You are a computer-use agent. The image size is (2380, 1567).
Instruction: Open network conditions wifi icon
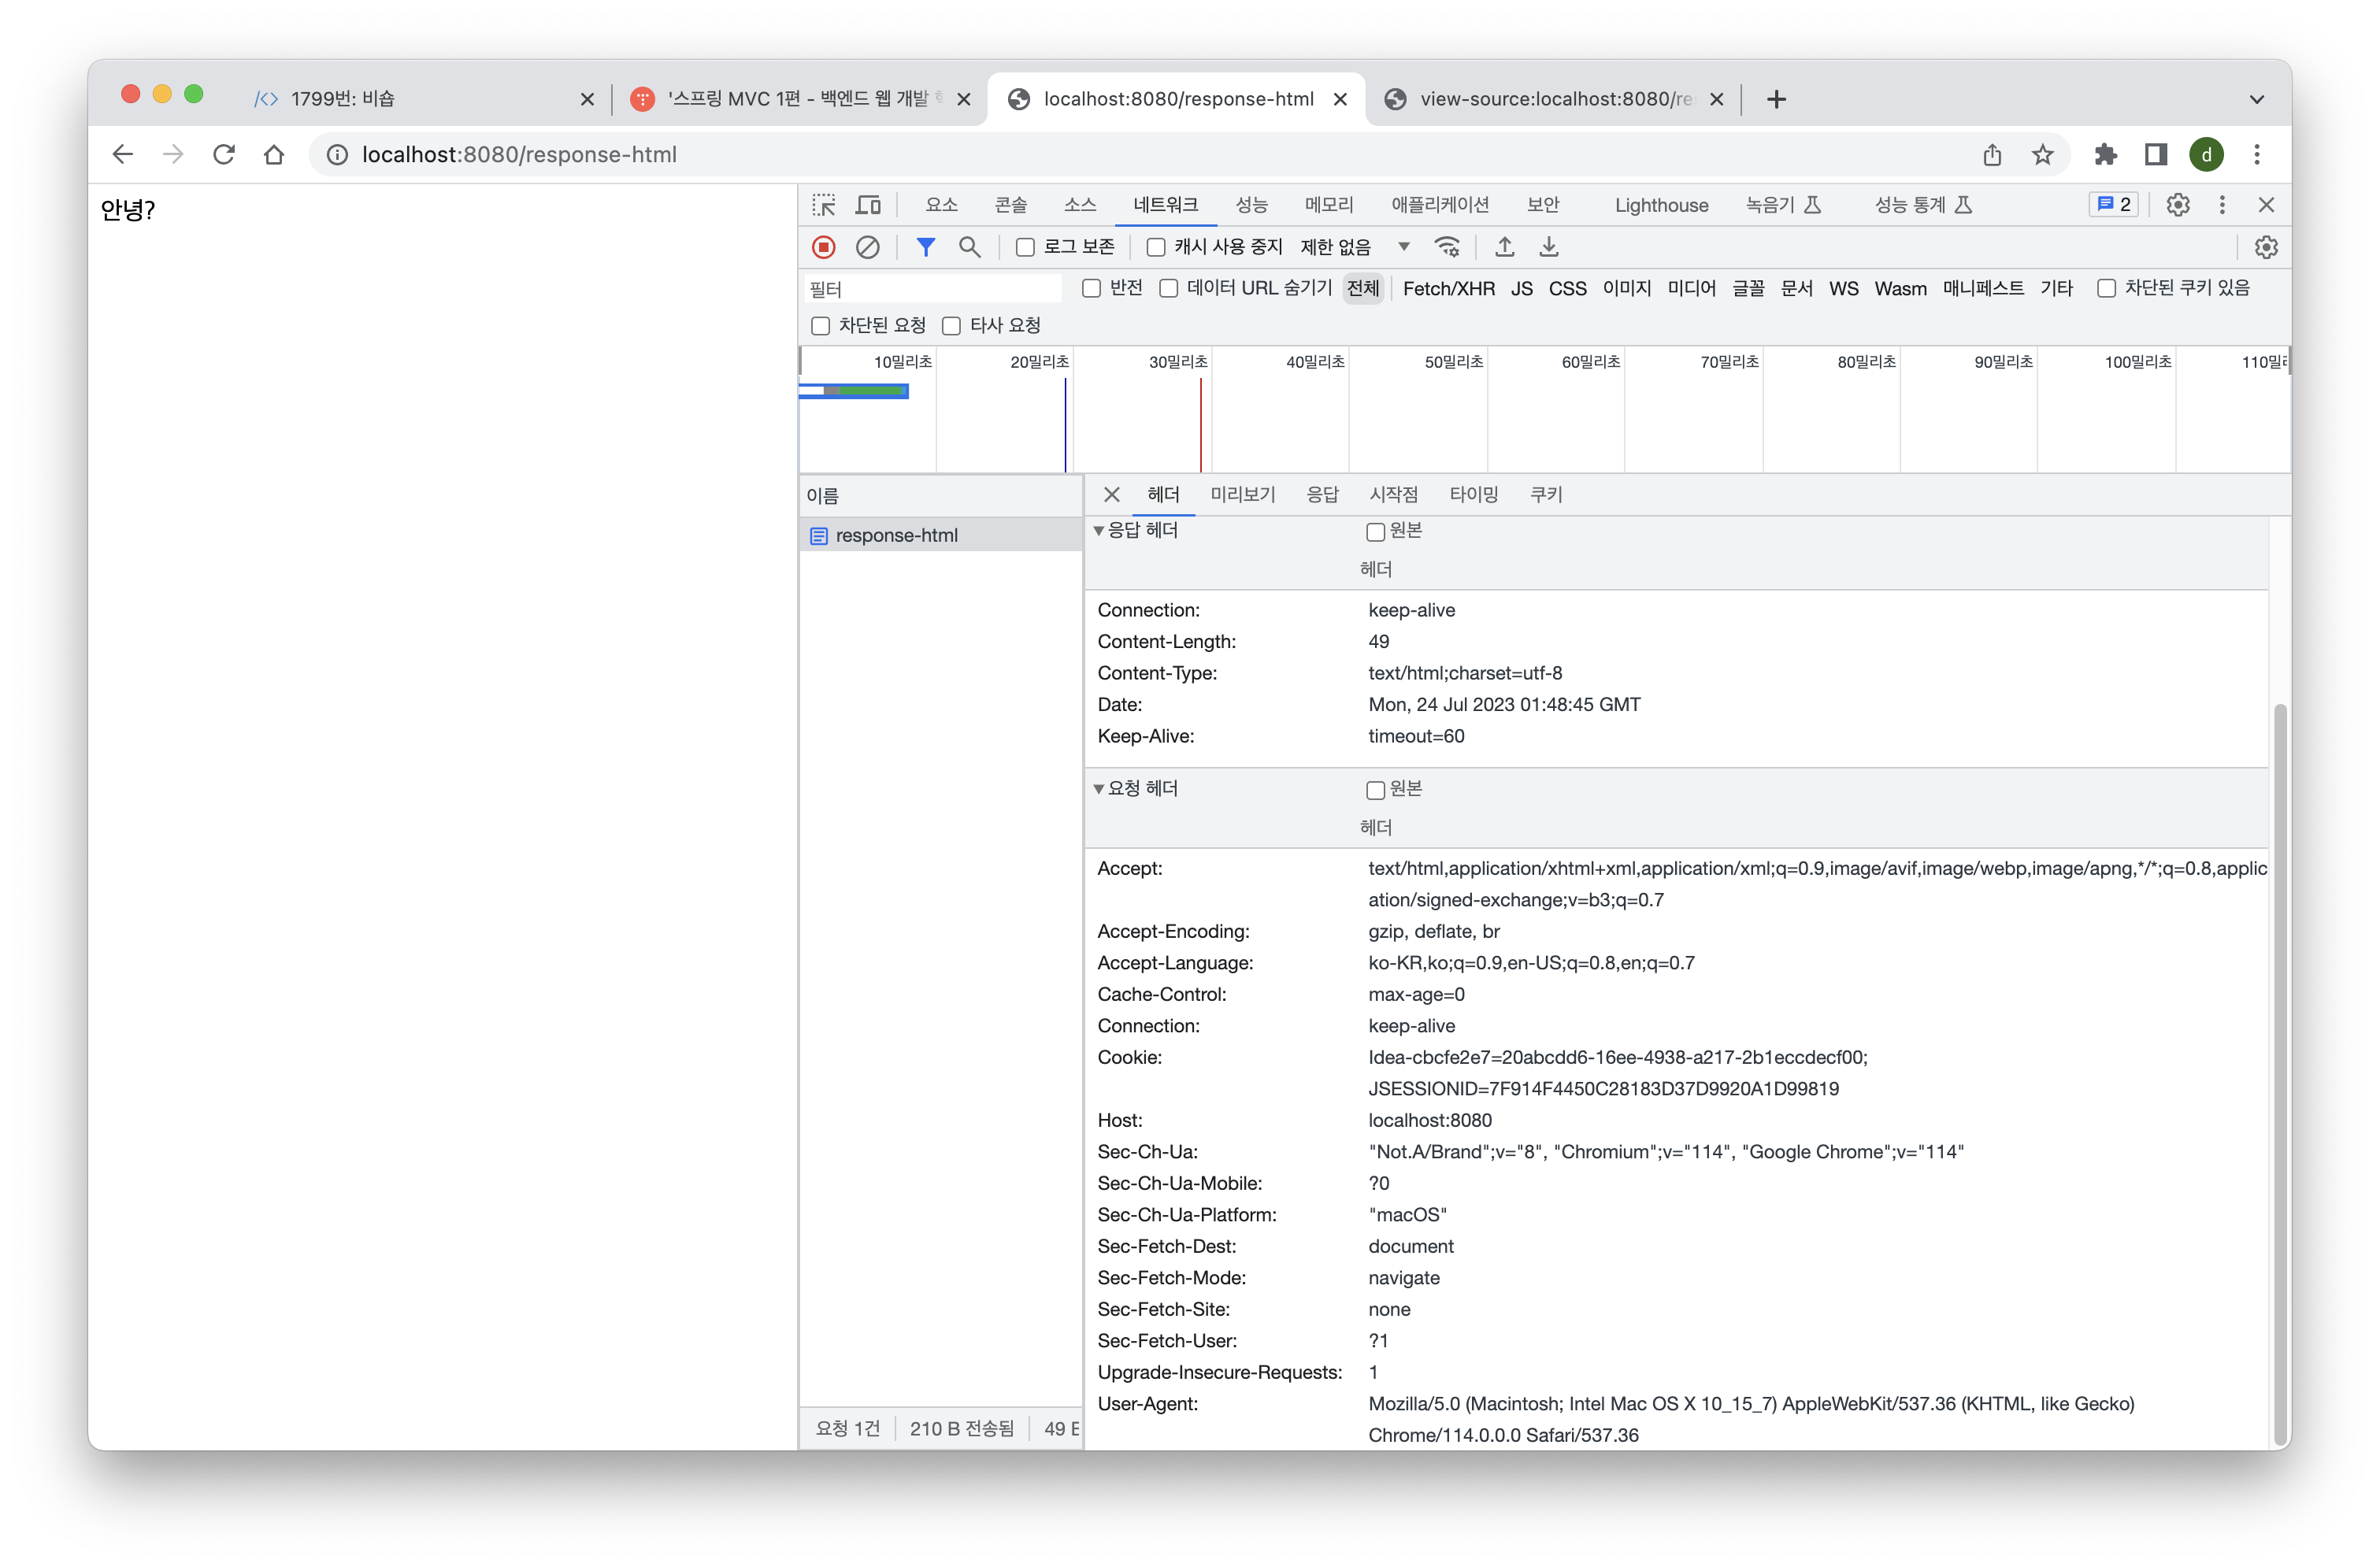point(1447,247)
